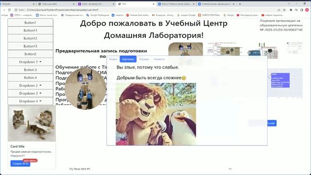Click the address bar URL field
This screenshot has width=311, height=175.
(x=147, y=10)
